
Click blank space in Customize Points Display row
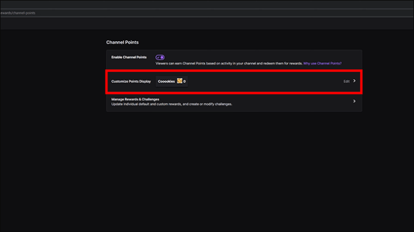(264, 81)
